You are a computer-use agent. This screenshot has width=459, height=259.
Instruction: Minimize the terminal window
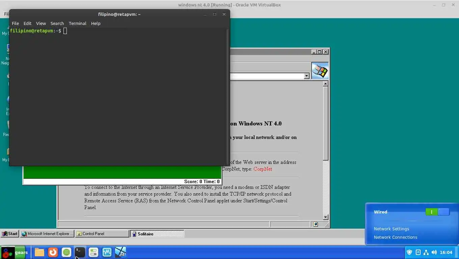point(205,14)
